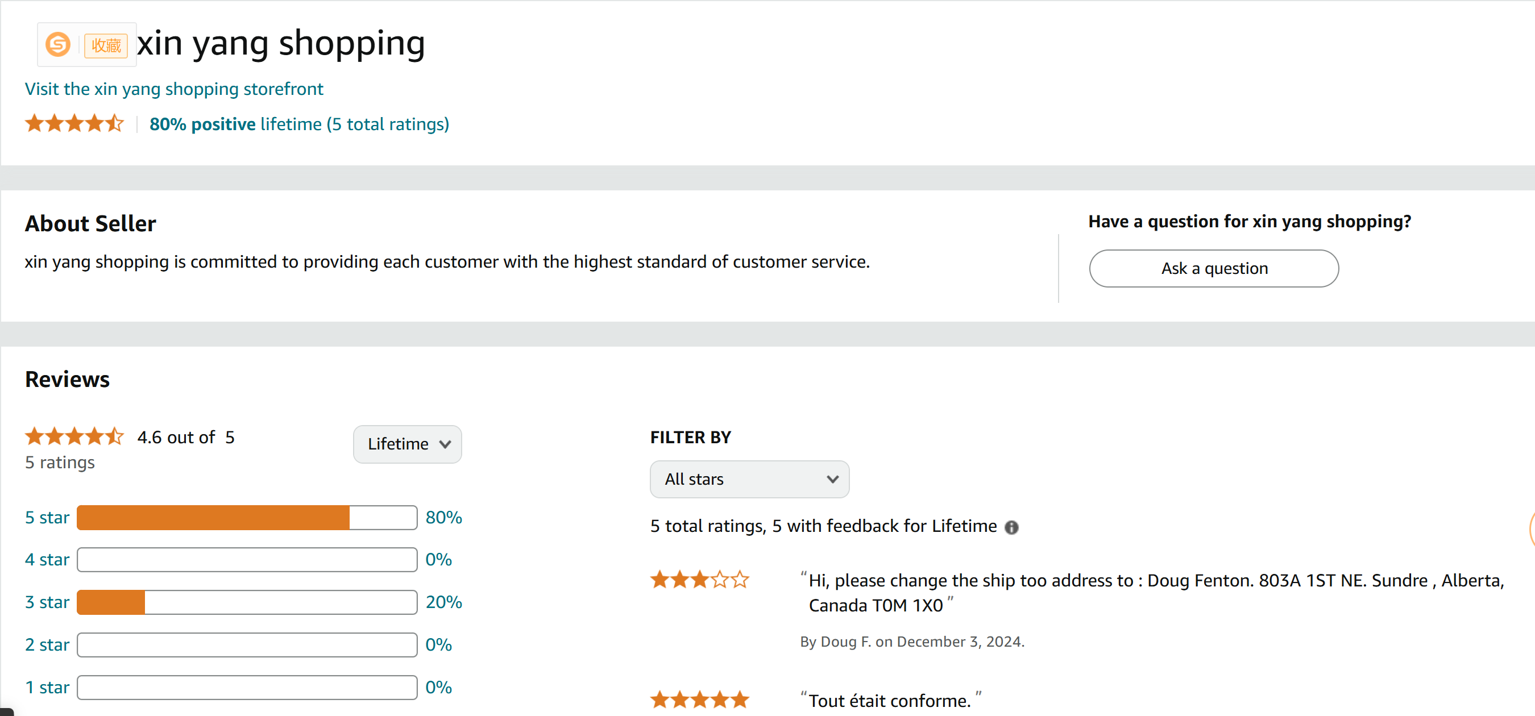The height and width of the screenshot is (716, 1535).
Task: Select the 4 star rating row label
Action: click(x=47, y=559)
